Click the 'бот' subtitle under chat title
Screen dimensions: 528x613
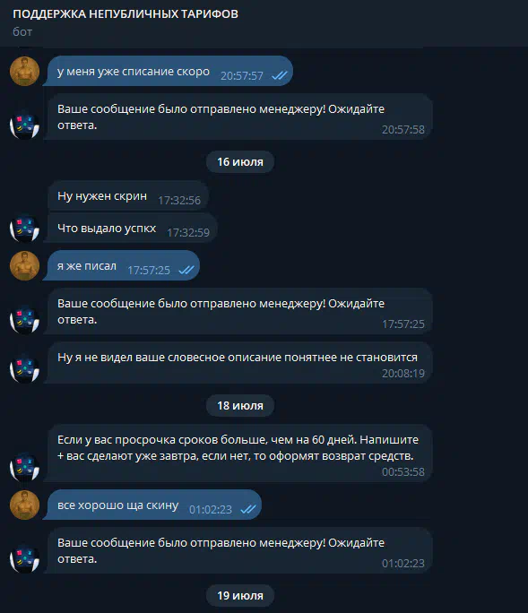(22, 32)
